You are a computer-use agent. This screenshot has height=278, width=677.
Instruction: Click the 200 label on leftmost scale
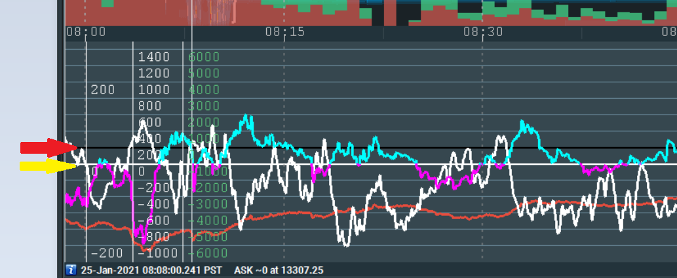pos(103,90)
